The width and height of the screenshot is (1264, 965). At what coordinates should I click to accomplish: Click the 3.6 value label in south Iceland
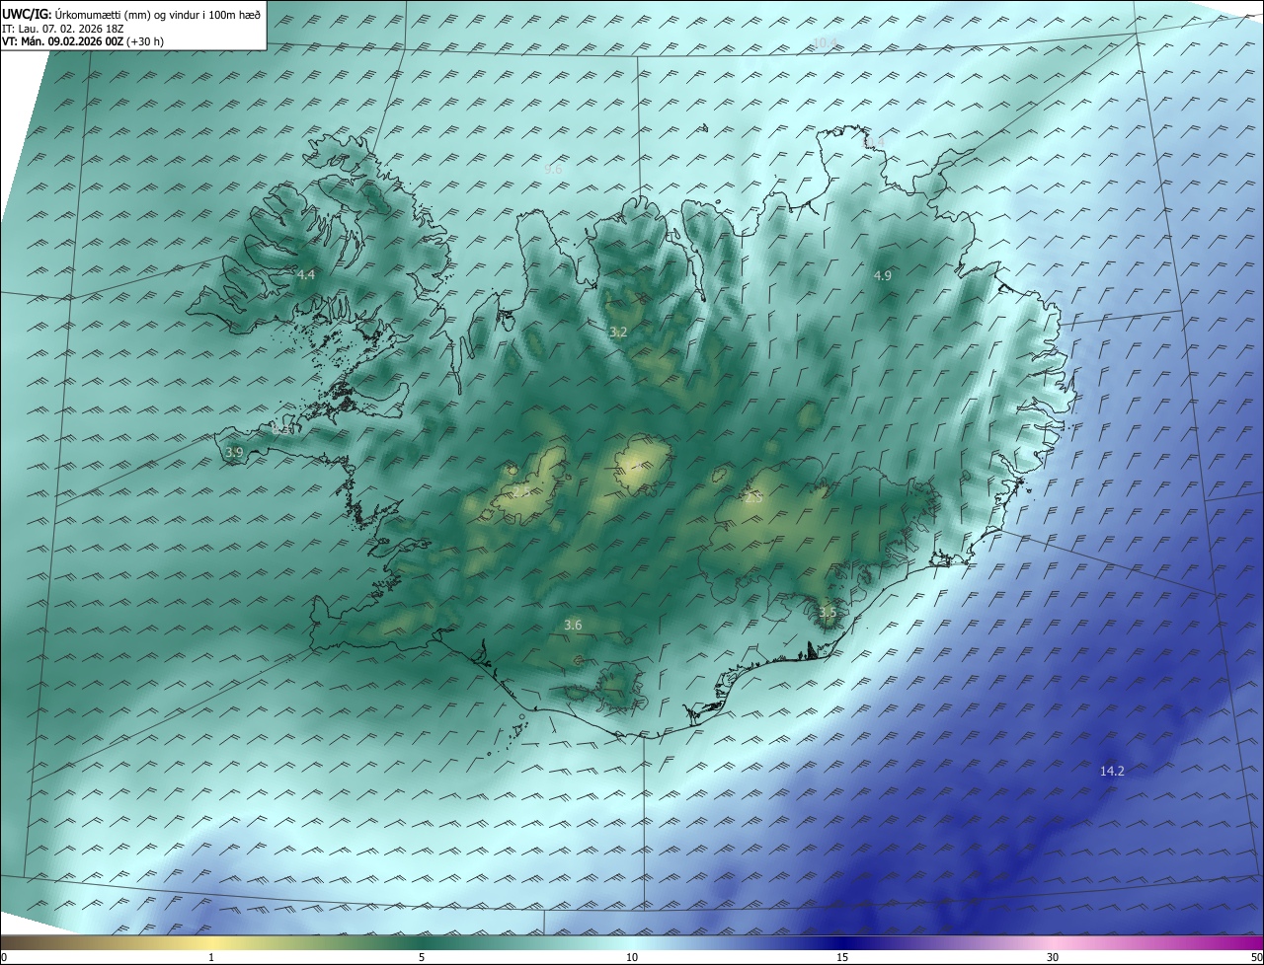(x=573, y=625)
